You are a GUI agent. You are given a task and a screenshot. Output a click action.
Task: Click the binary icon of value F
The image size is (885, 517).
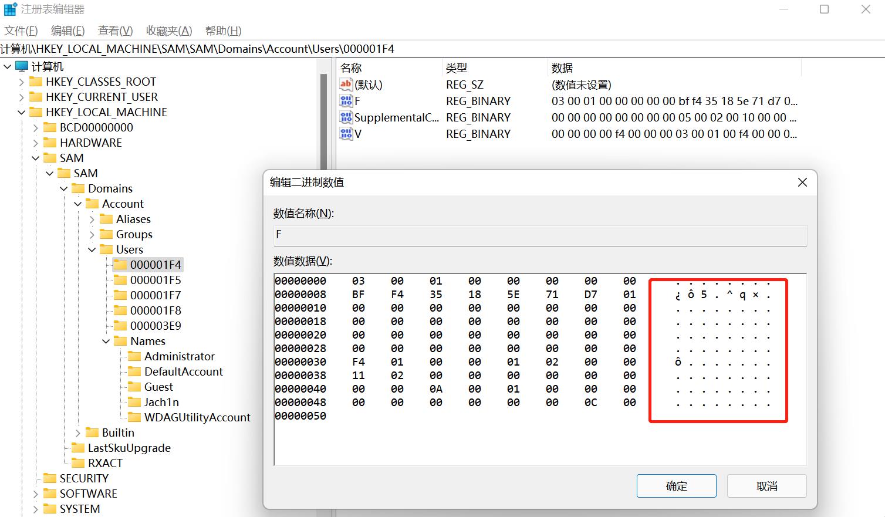pos(346,101)
